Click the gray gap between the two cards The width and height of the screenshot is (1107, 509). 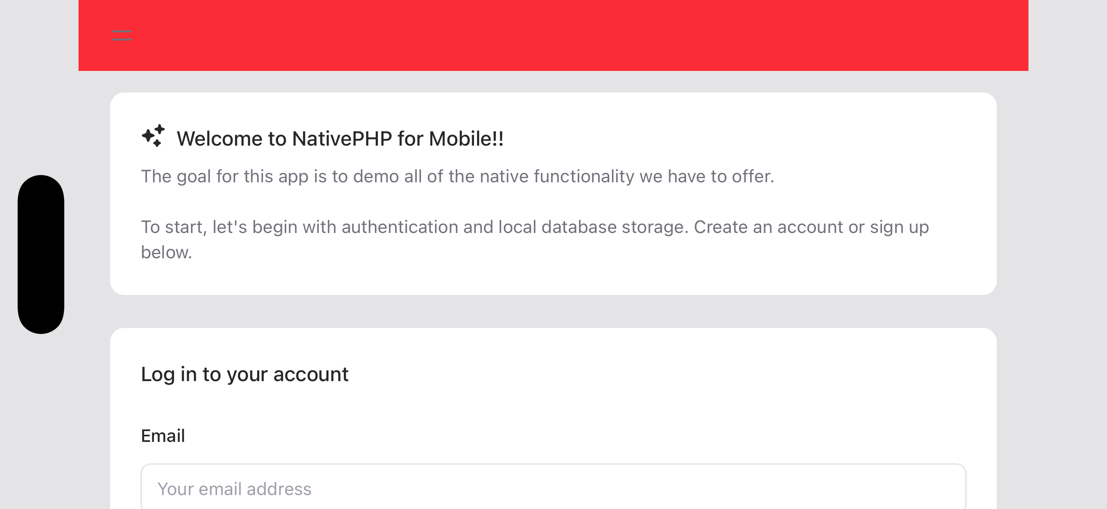point(553,311)
